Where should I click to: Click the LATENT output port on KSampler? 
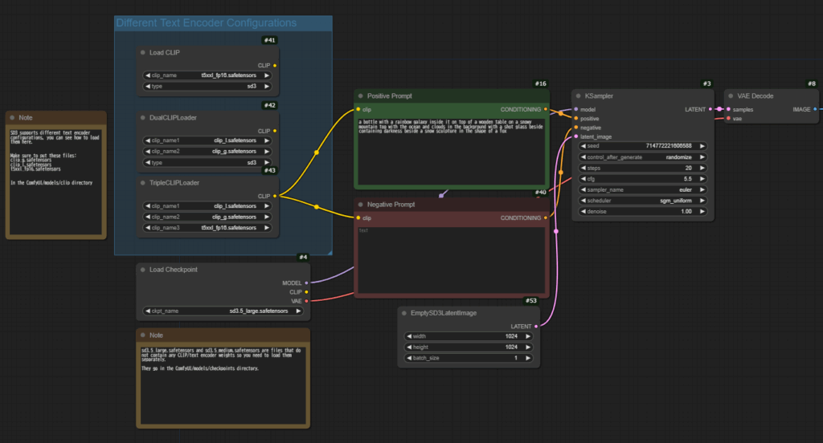[x=710, y=110]
